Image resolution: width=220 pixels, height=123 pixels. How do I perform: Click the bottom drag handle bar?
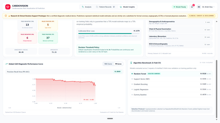coord(110,119)
